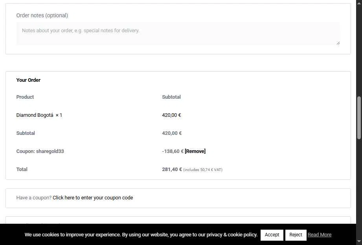362x245 pixels.
Task: Click the scrollbar up arrow
Action: (359, 3)
